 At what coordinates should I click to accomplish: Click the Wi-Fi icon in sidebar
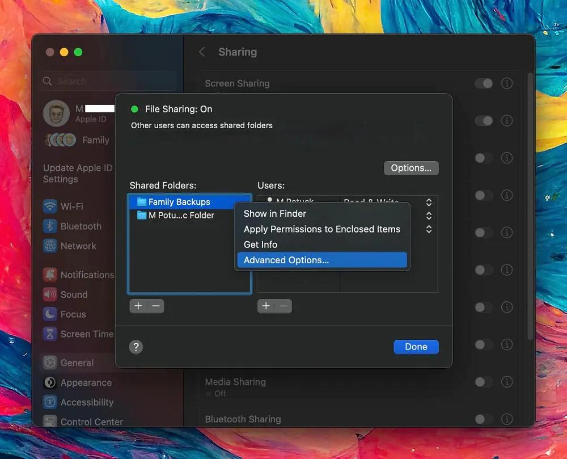[x=50, y=207]
